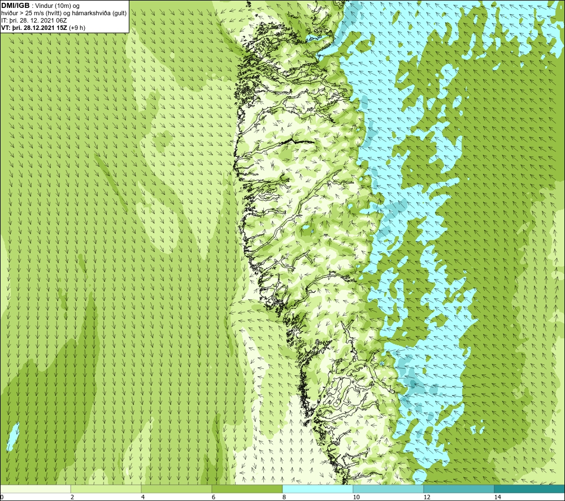Click the legend scale label '14'
Viewport: 565px width, 501px height.
(x=498, y=498)
